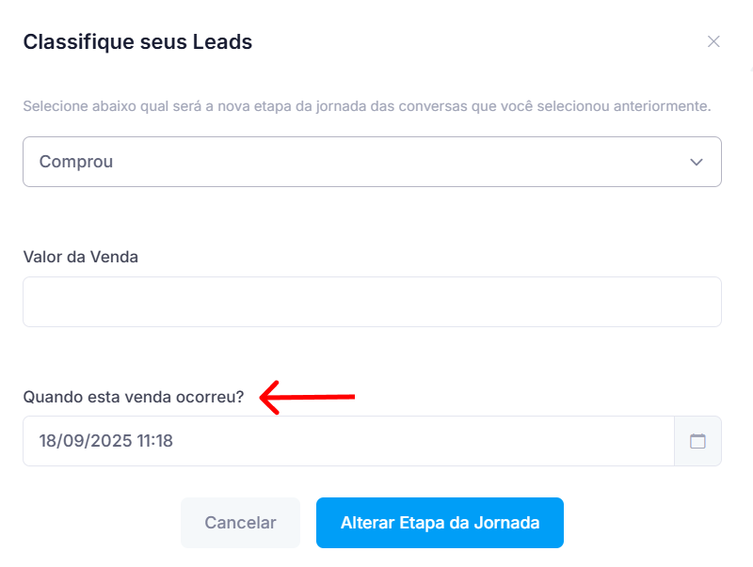Click the Comprou text in selector
753x567 pixels.
(x=76, y=162)
